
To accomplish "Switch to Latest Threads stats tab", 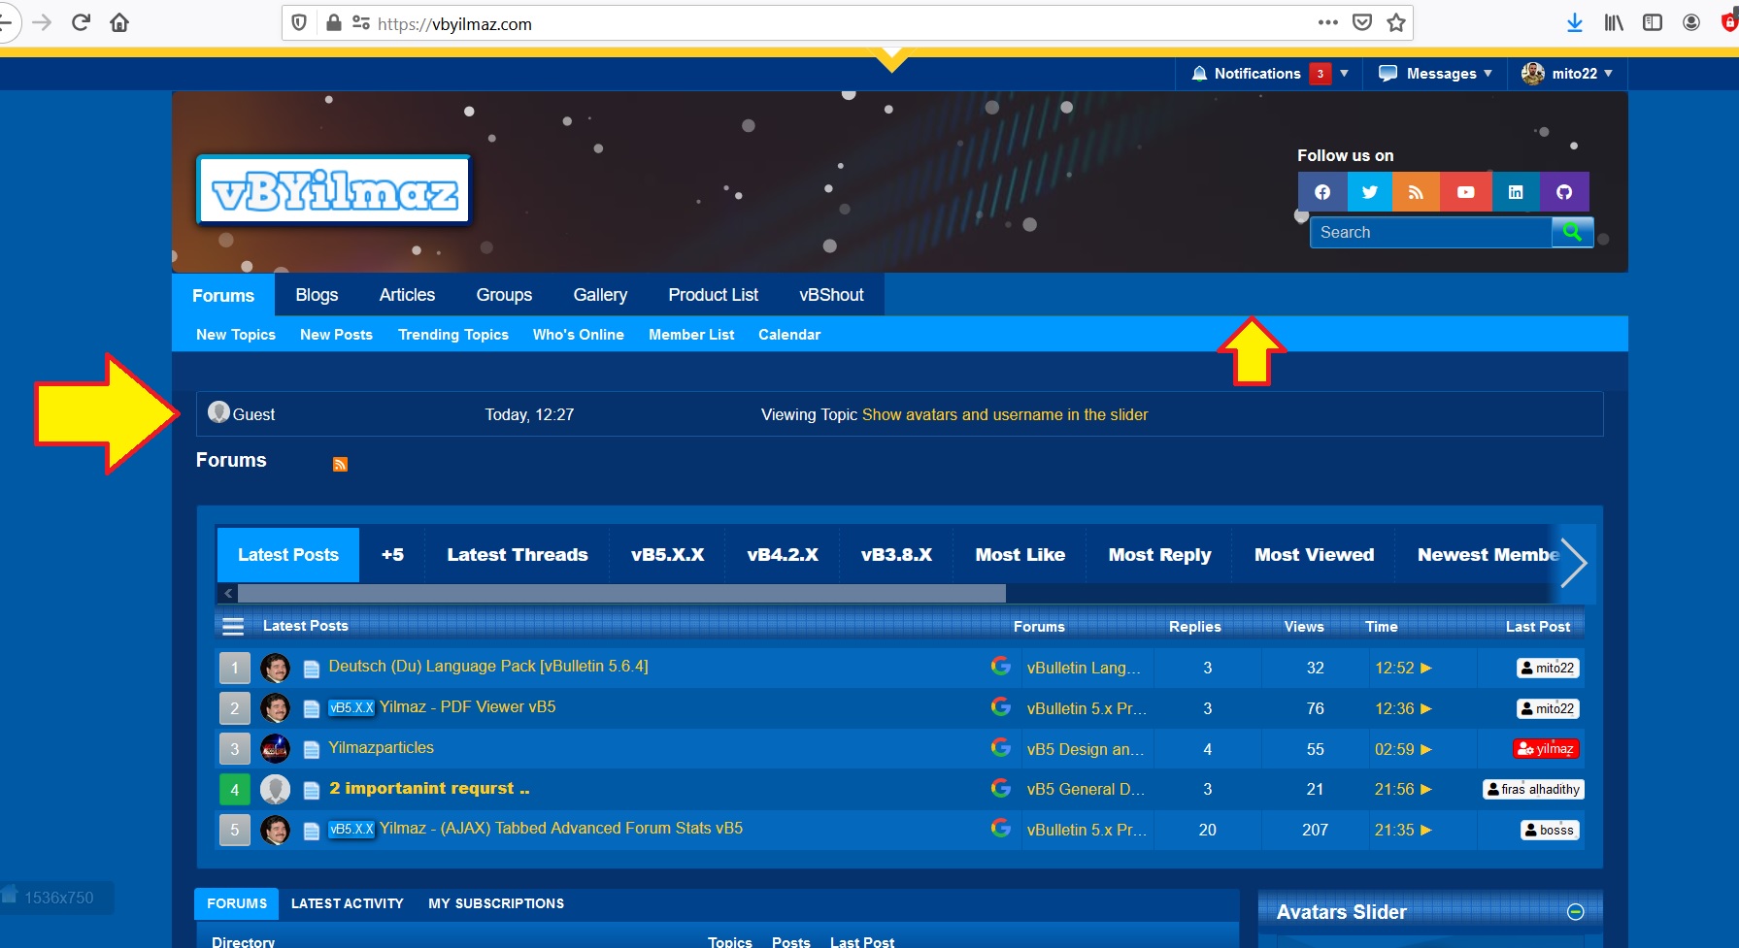I will [518, 555].
